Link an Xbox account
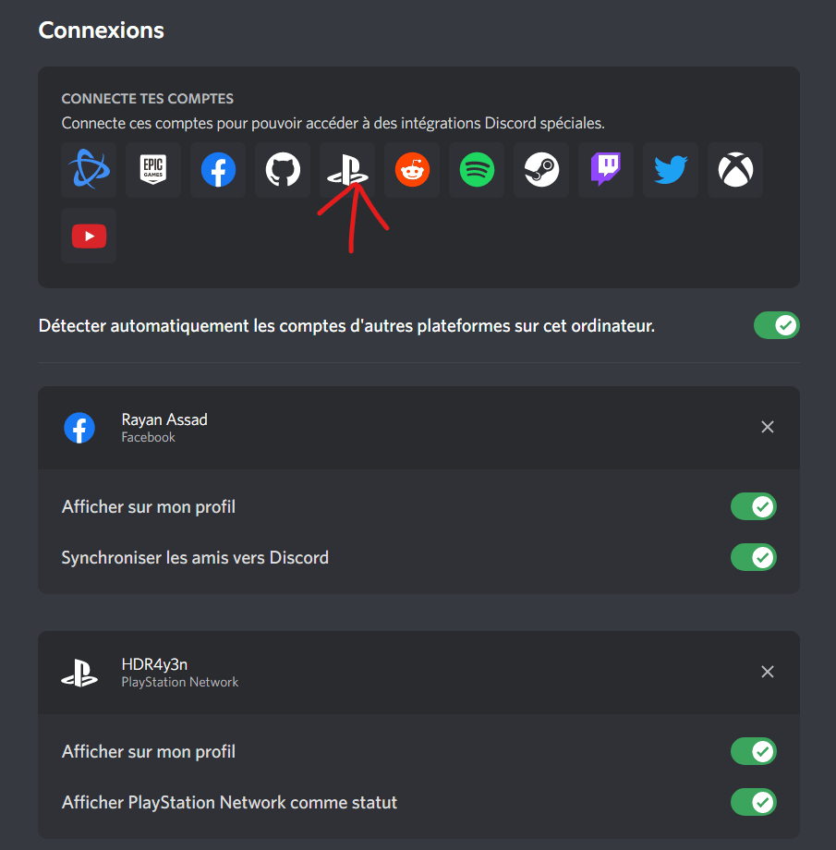The height and width of the screenshot is (850, 836). pos(735,170)
